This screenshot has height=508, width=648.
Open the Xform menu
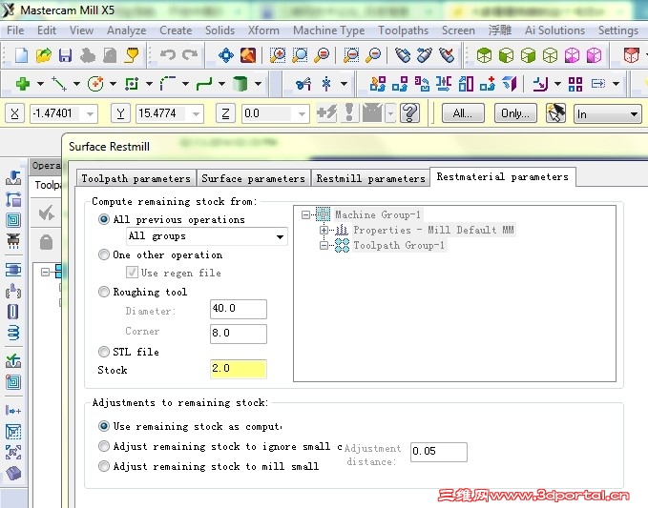point(263,30)
